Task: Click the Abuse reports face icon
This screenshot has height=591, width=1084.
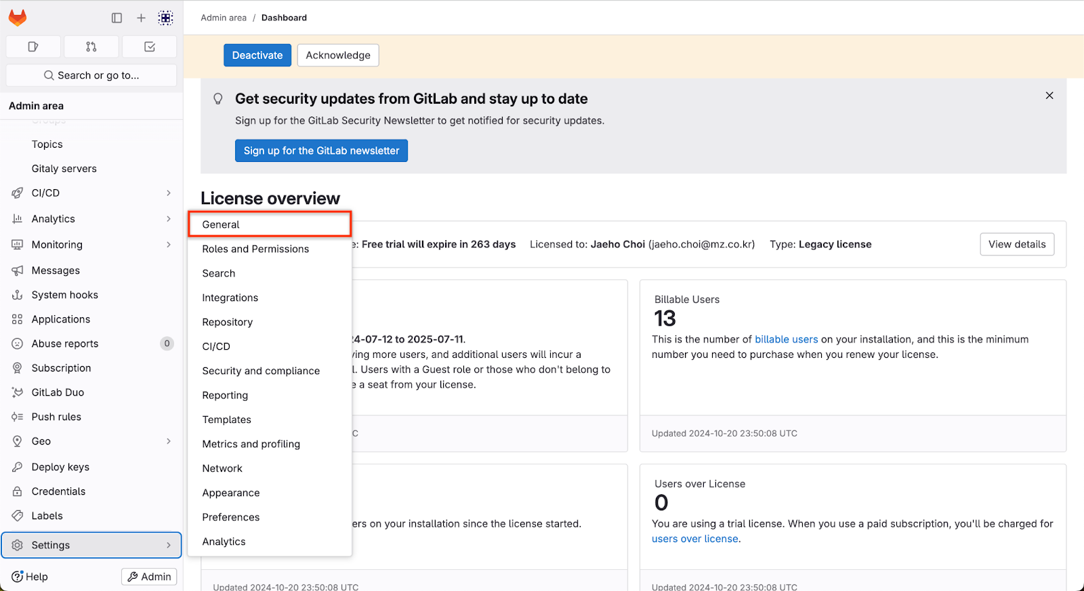Action: 18,344
